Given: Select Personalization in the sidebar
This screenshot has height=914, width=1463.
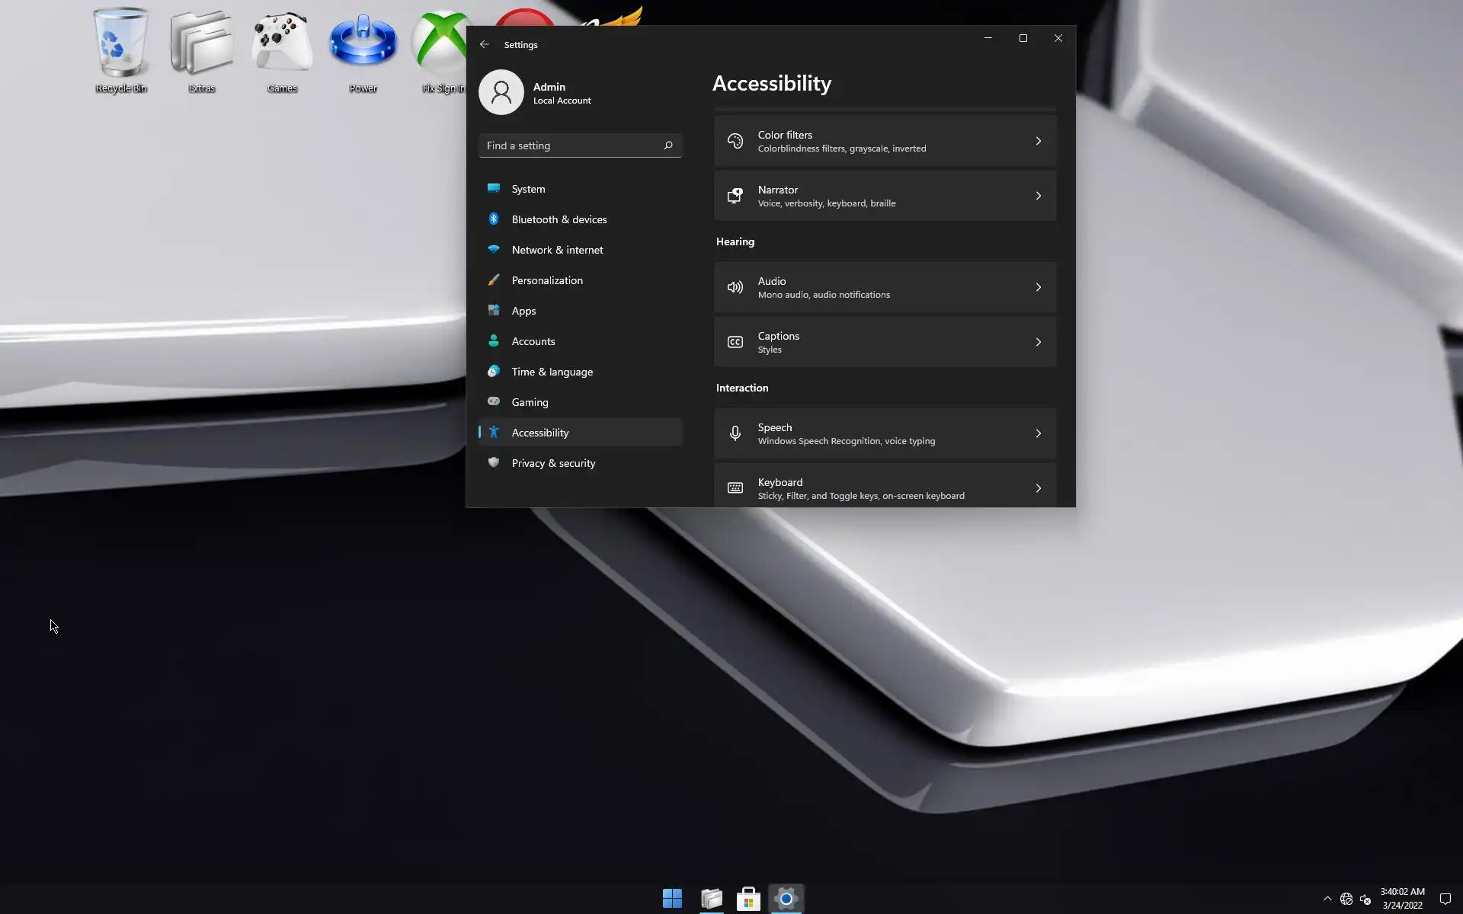Looking at the screenshot, I should pyautogui.click(x=546, y=280).
